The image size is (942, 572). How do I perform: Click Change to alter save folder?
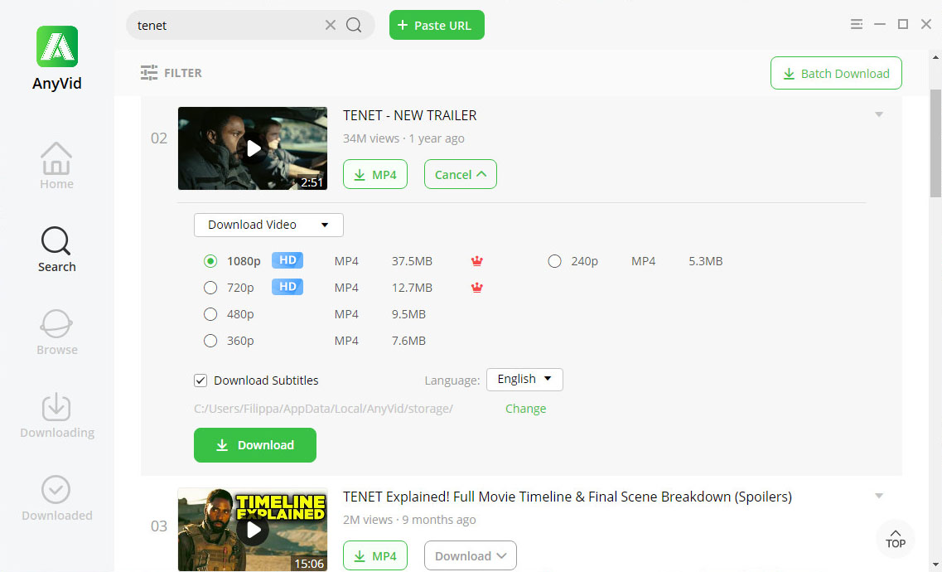525,409
